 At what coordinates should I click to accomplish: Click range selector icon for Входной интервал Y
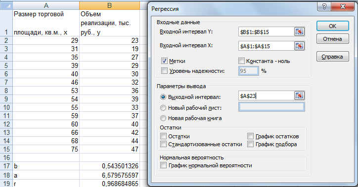coord(299,32)
